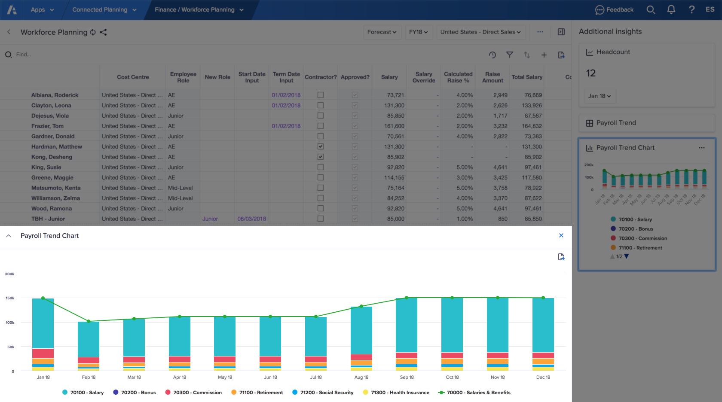This screenshot has width=722, height=402.
Task: Click the Feedback button
Action: [x=614, y=10]
